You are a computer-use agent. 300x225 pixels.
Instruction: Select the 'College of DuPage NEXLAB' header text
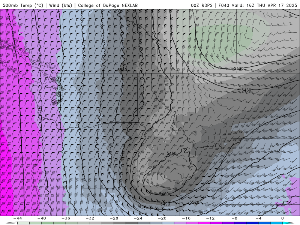(108, 5)
